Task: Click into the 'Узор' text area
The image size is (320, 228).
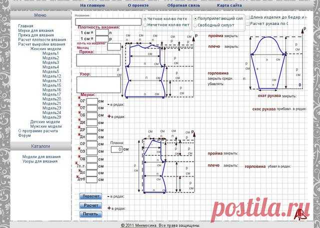Action: pyautogui.click(x=99, y=84)
